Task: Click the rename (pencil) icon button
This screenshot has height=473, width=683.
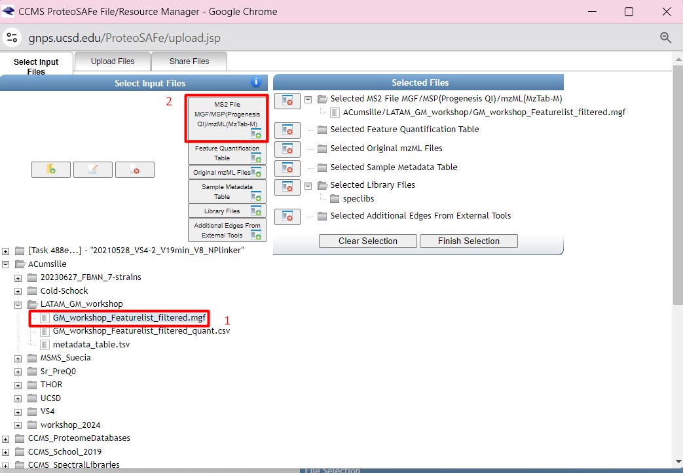Action: coord(92,169)
